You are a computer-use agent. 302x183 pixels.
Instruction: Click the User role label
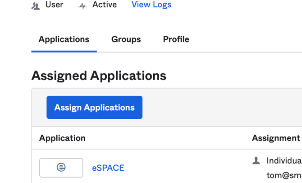coord(54,5)
